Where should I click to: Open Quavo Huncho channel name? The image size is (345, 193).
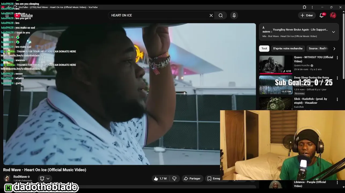[302, 65]
